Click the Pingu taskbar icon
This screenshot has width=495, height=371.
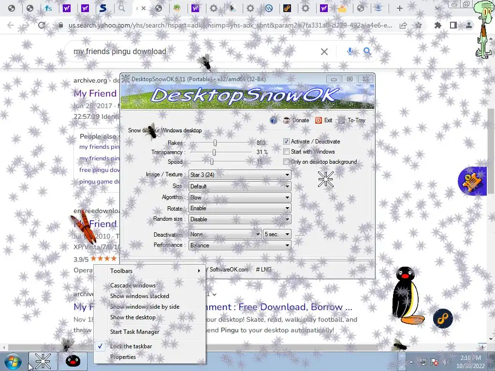(73, 361)
